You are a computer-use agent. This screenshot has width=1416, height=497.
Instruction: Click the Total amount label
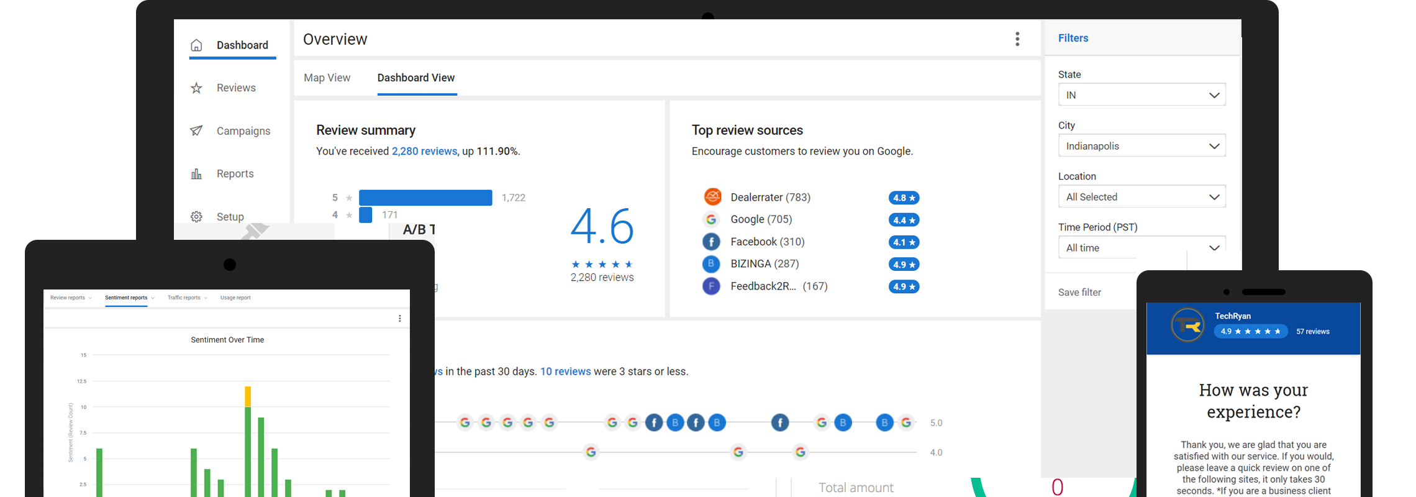(x=856, y=488)
